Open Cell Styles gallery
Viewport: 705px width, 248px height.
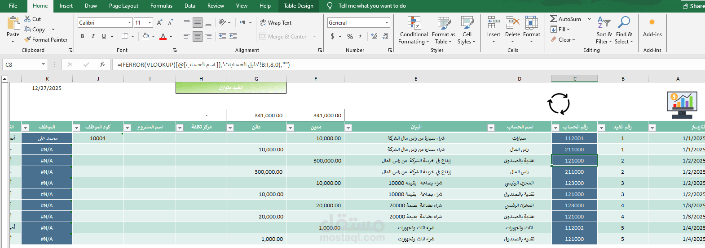pyautogui.click(x=467, y=30)
